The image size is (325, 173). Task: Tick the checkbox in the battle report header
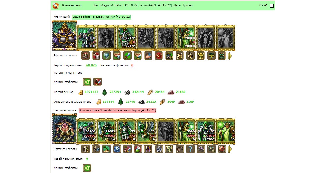pyautogui.click(x=272, y=6)
